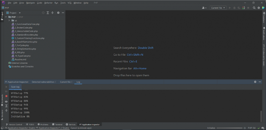Click Run with Coverage icon in toolbar
266x130 pixels.
tap(239, 8)
